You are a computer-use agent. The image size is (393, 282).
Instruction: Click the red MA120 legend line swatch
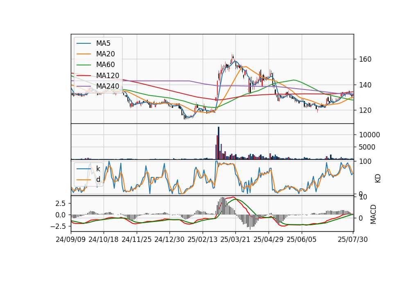pyautogui.click(x=84, y=76)
